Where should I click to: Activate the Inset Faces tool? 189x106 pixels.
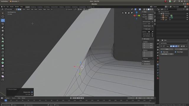3,45
